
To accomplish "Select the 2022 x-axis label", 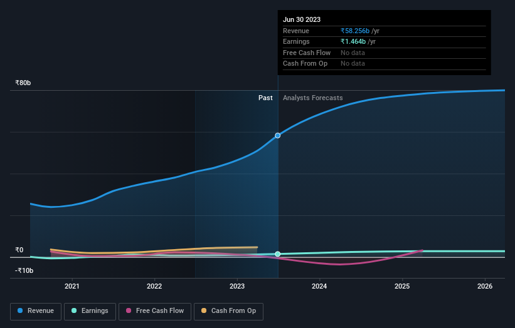I will click(154, 287).
